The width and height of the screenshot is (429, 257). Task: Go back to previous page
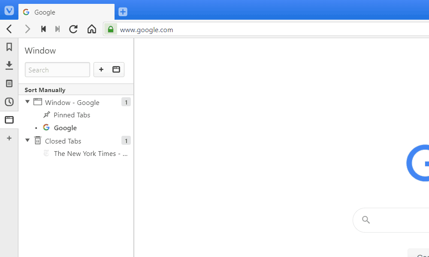pyautogui.click(x=9, y=29)
